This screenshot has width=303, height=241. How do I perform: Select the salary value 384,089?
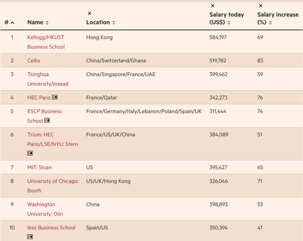[219, 135]
